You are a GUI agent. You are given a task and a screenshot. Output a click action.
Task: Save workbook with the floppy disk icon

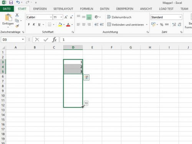(11, 2)
